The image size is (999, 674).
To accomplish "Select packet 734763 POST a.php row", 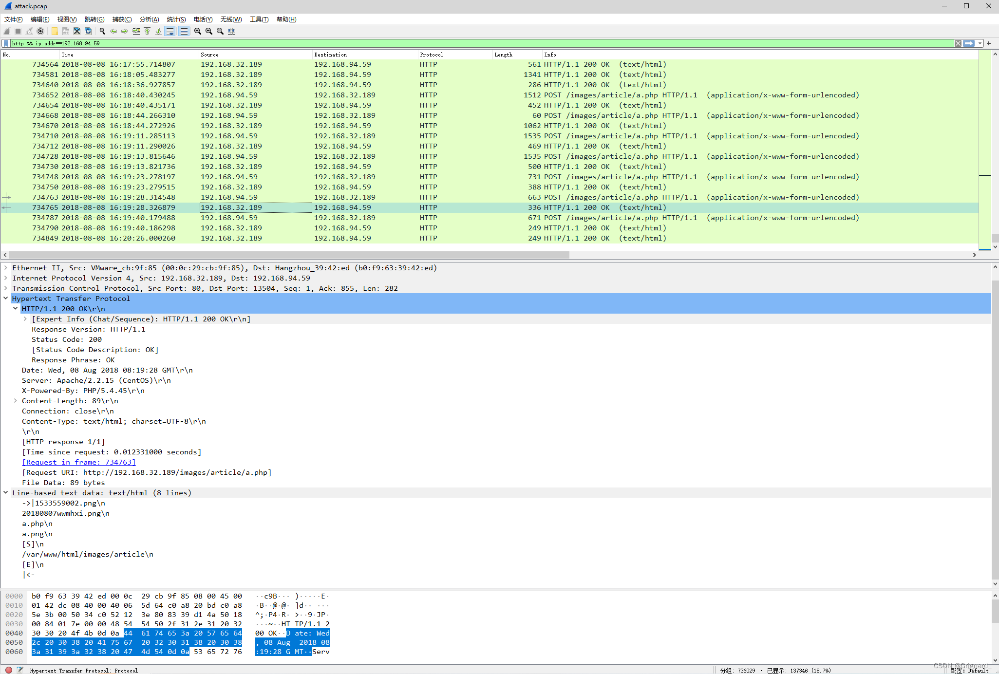I will (x=490, y=197).
